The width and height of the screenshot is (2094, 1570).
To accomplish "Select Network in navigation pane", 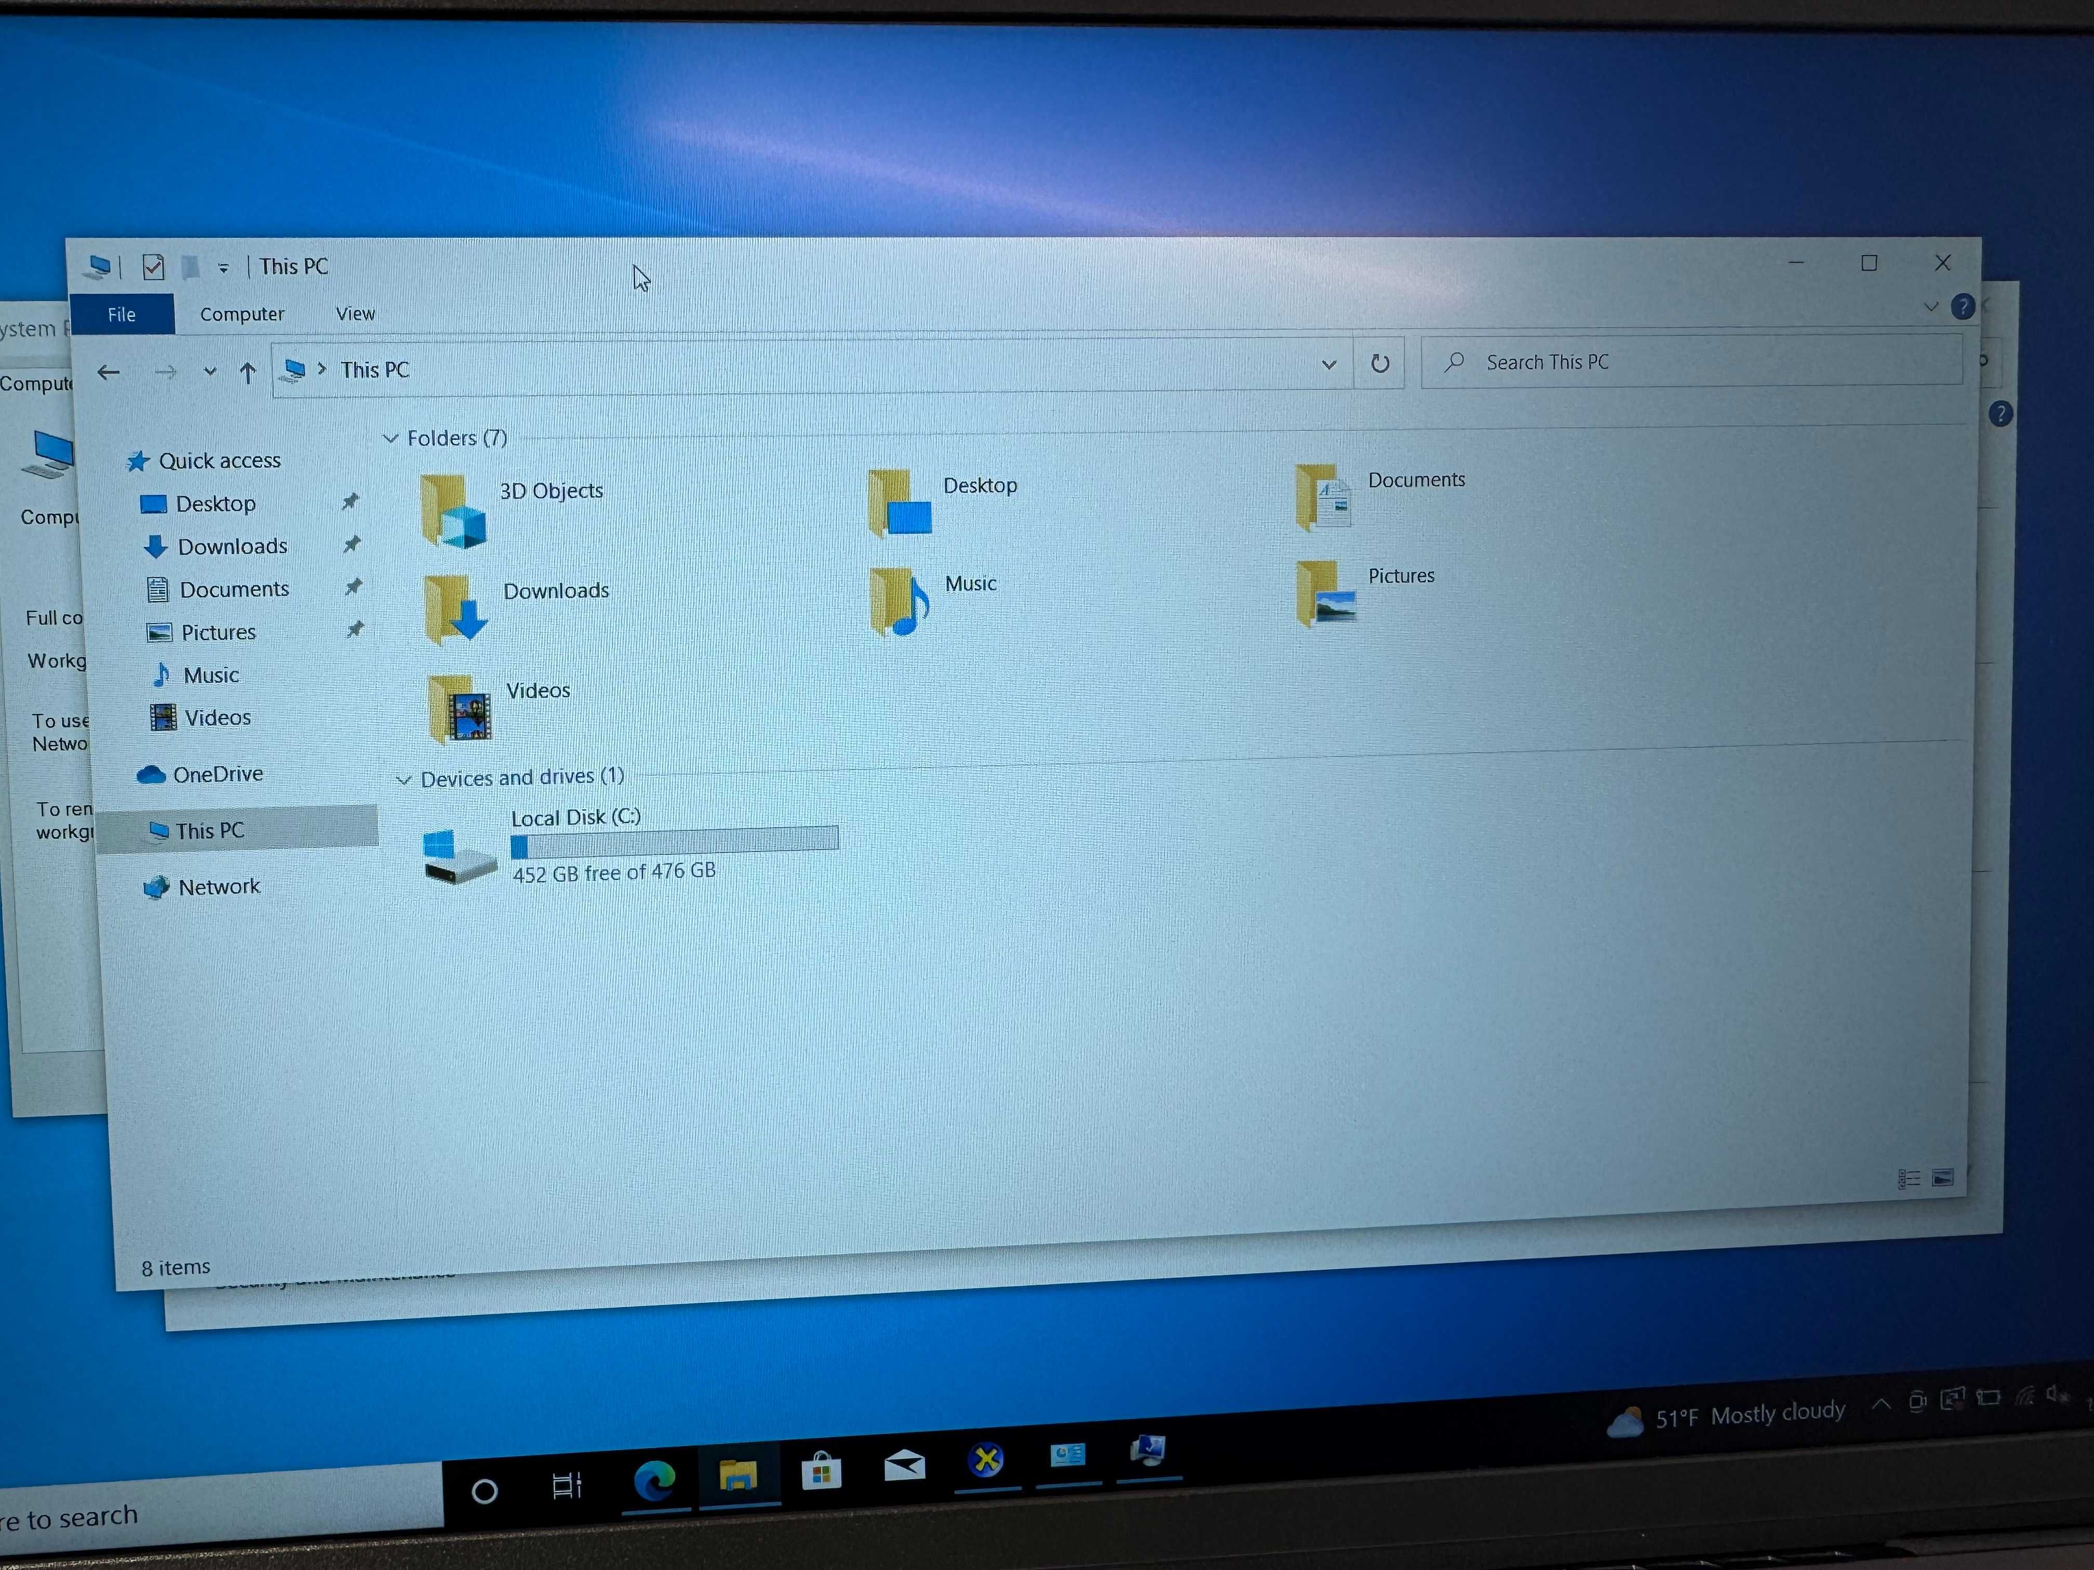I will (219, 887).
